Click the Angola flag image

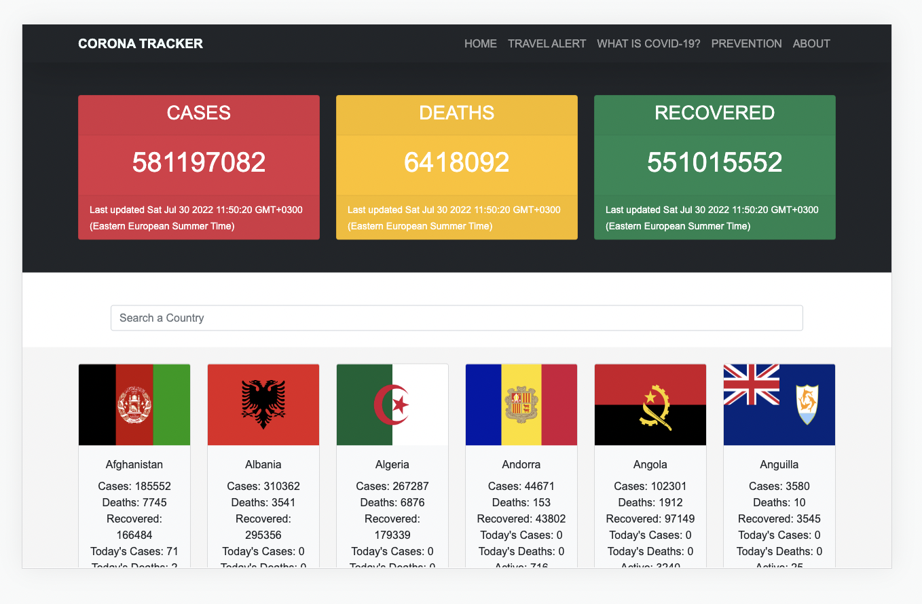[650, 404]
